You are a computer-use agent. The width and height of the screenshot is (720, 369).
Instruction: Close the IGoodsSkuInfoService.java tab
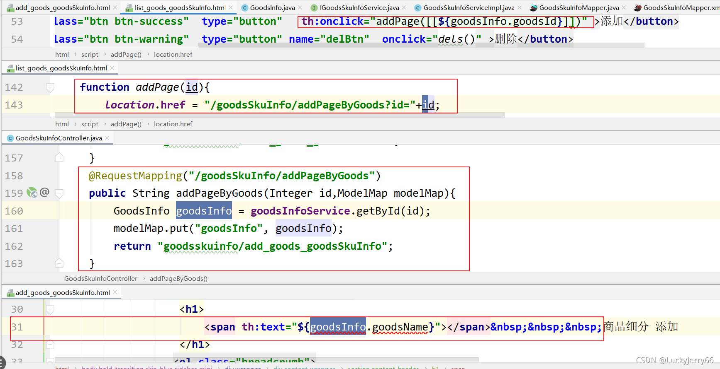404,7
